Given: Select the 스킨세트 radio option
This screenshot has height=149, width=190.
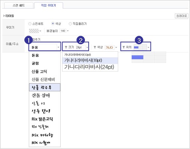Looking at the screenshot, I should (x=30, y=24).
